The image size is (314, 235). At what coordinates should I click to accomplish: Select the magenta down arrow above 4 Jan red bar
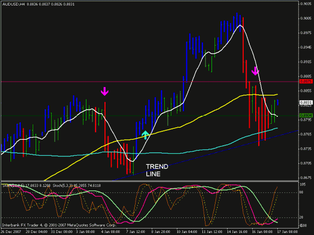104,91
